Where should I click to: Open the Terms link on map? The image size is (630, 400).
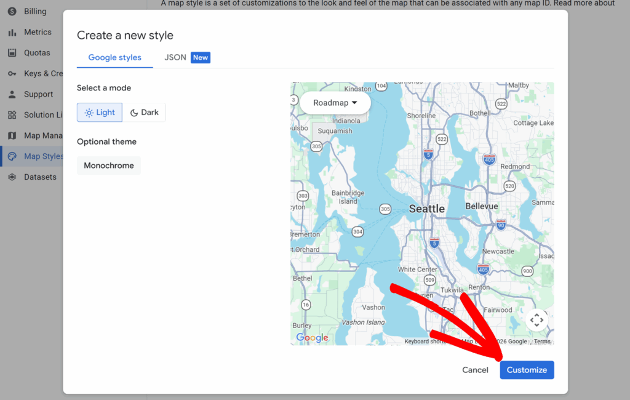pyautogui.click(x=542, y=342)
